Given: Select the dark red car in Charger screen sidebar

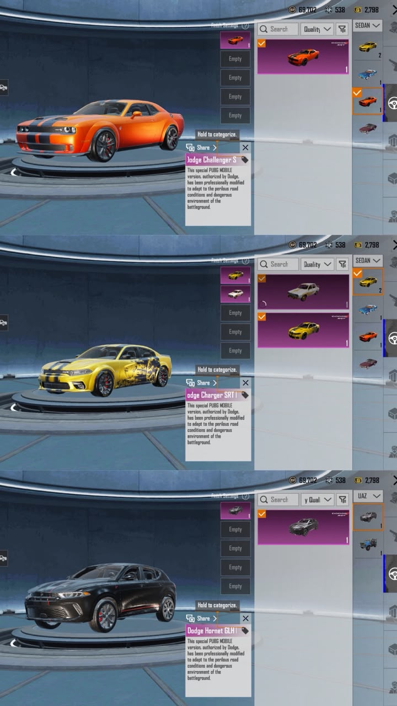Looking at the screenshot, I should (368, 363).
